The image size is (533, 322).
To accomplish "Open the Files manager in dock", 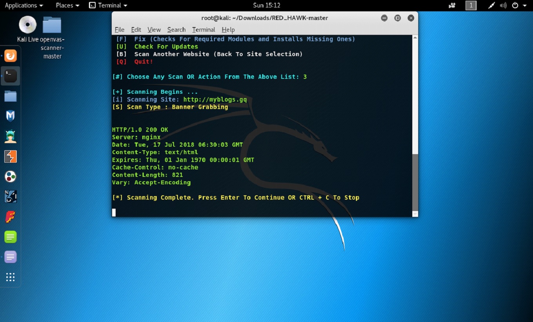I will (x=11, y=96).
